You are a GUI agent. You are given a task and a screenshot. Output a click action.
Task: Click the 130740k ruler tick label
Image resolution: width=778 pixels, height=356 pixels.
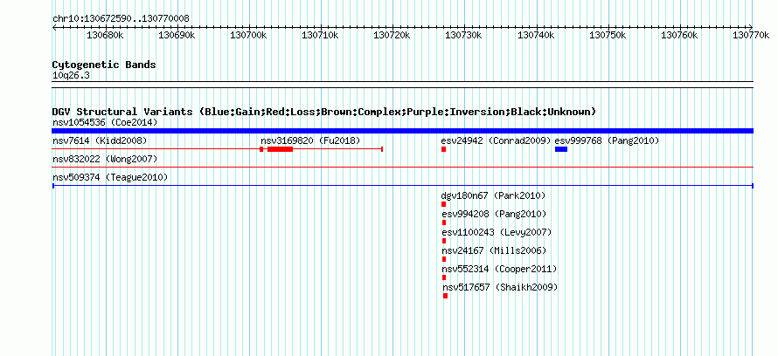(x=535, y=35)
